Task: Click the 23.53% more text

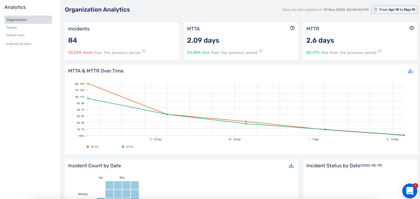Action: (80, 53)
